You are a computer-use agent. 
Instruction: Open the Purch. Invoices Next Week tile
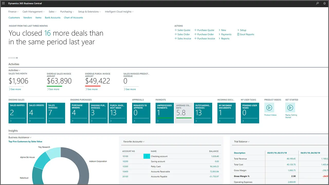click(x=118, y=113)
